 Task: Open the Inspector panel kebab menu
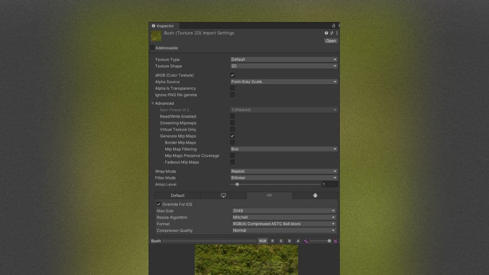pyautogui.click(x=338, y=25)
